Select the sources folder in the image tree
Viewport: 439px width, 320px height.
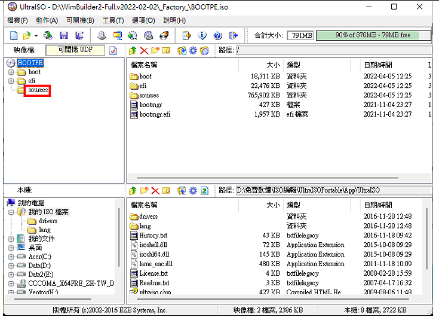click(x=38, y=90)
